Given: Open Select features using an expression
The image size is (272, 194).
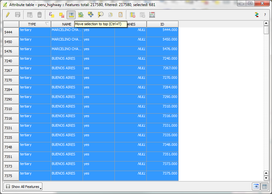Looking at the screenshot, I should tap(51, 15).
